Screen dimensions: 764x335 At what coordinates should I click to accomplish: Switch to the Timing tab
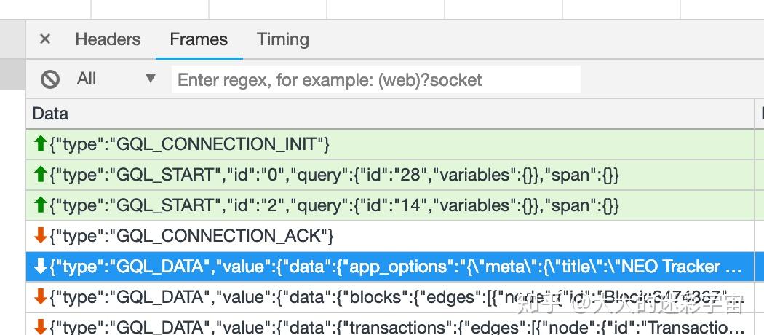point(282,39)
